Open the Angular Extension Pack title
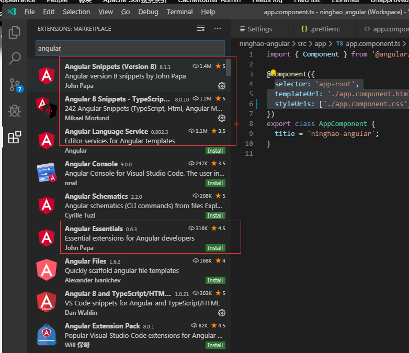This screenshot has width=409, height=353. [103, 326]
